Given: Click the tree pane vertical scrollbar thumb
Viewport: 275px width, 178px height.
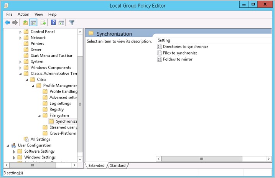Looking at the screenshot, I should 80,104.
